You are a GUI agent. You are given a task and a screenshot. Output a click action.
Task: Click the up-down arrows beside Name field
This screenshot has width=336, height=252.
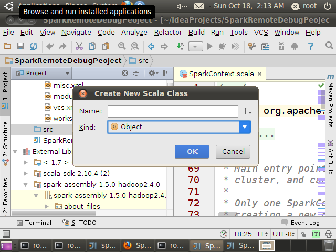click(247, 111)
